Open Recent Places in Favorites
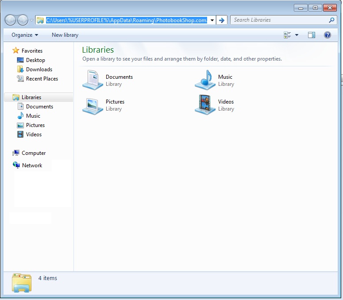343x300 pixels. pyautogui.click(x=42, y=79)
